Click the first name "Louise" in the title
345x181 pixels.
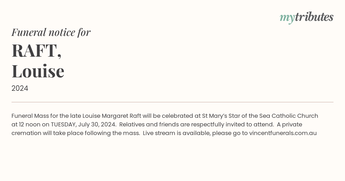[38, 71]
